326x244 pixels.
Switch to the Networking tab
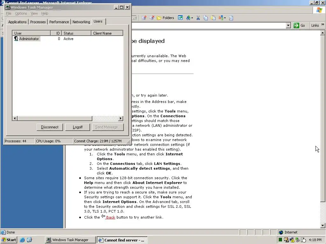[81, 22]
